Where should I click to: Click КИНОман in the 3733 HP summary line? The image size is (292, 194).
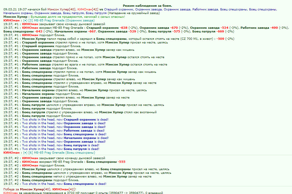point(11,193)
